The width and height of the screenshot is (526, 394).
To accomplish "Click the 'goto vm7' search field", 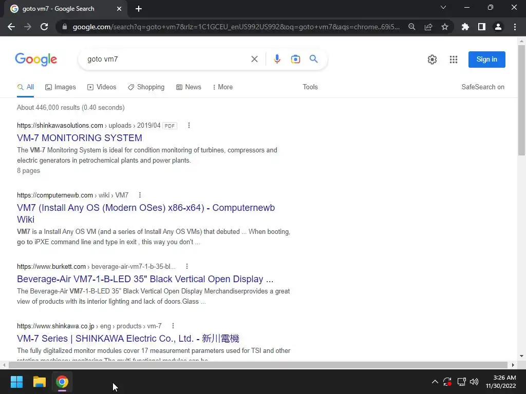I will click(x=164, y=59).
